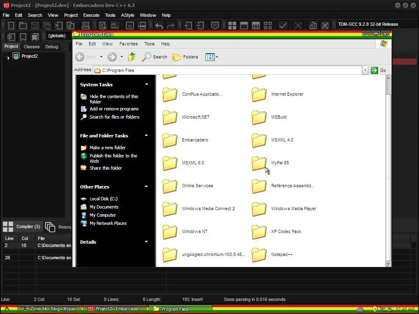
Task: Click the Save icon in Dev-C++ toolbar
Action: click(35, 26)
